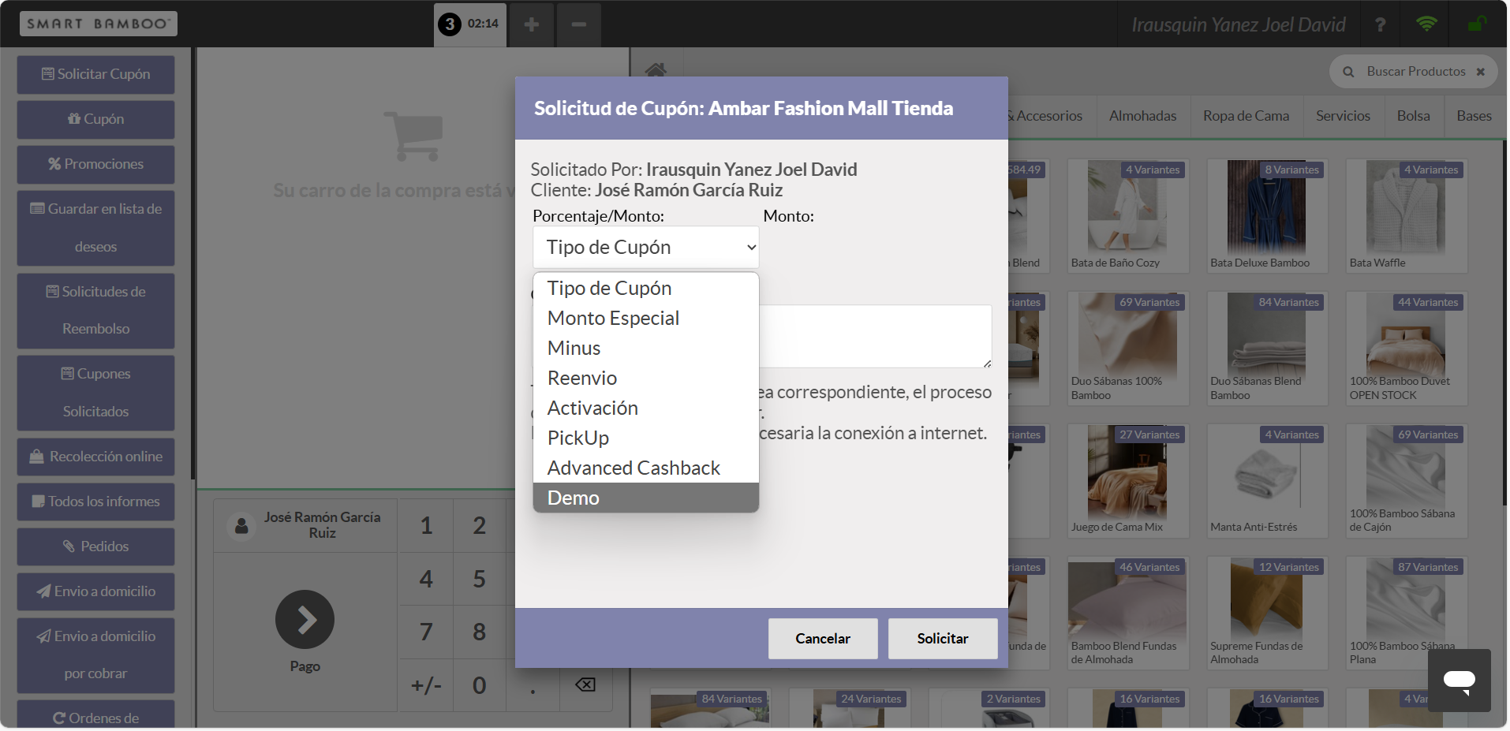1510x731 pixels.
Task: Pick Activación from the dropdown list
Action: [x=645, y=408]
